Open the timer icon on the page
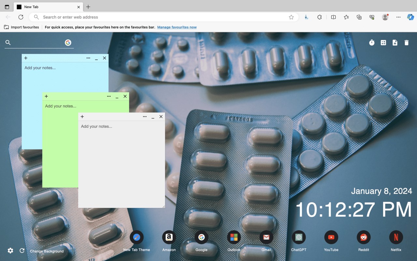 click(x=372, y=42)
